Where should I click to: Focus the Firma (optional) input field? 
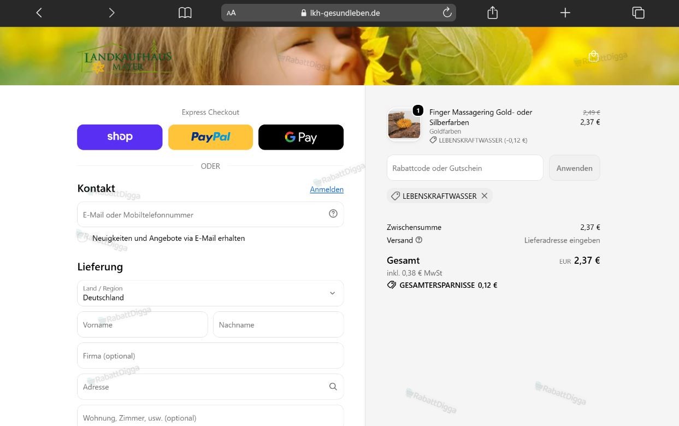pyautogui.click(x=210, y=356)
